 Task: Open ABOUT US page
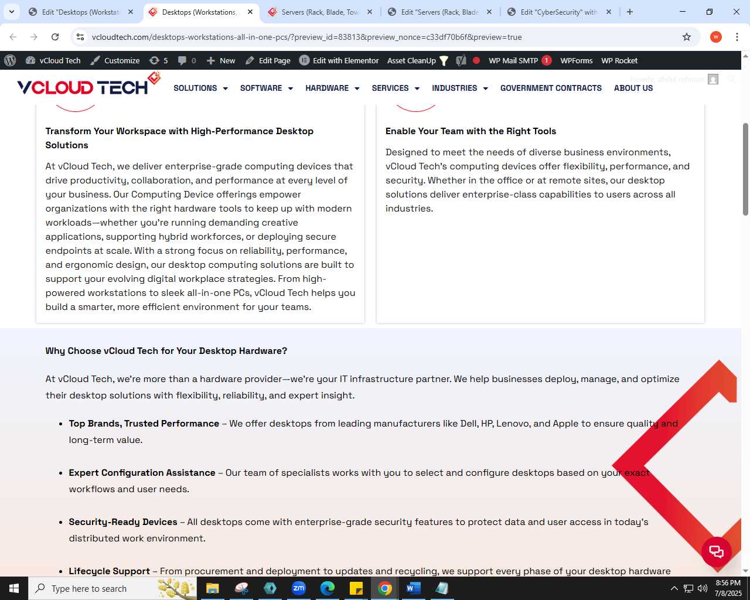pos(633,88)
